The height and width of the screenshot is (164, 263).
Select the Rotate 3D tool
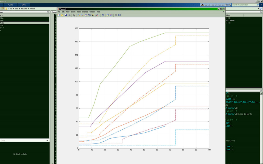[x=89, y=15]
